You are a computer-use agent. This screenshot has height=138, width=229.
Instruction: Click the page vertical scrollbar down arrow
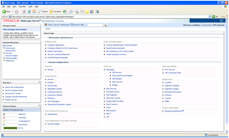(227, 131)
